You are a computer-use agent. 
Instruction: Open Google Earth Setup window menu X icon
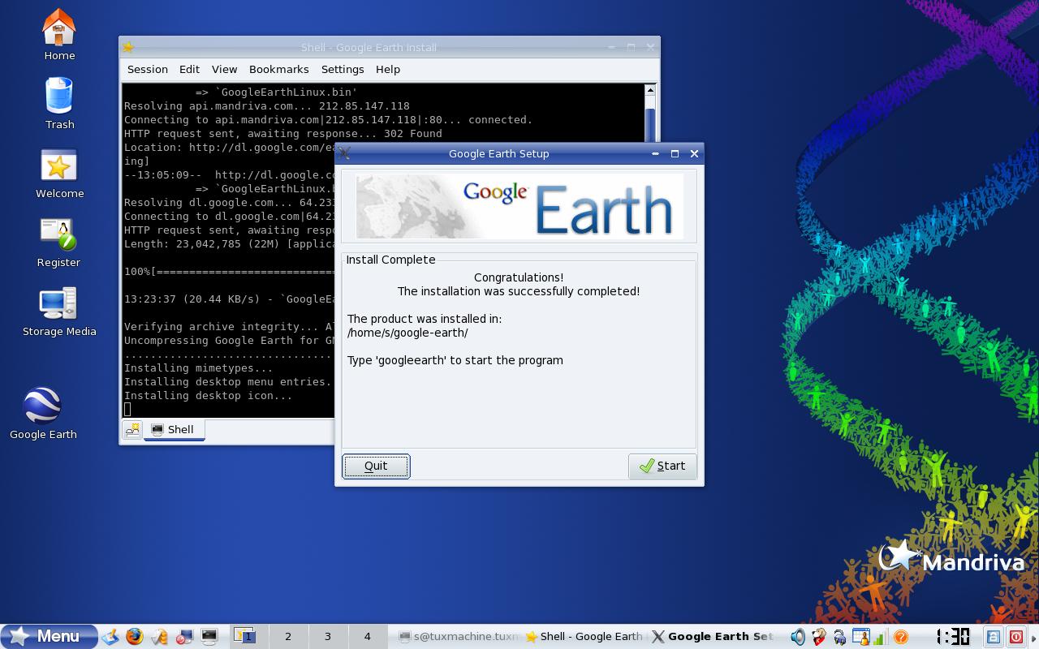[x=344, y=153]
